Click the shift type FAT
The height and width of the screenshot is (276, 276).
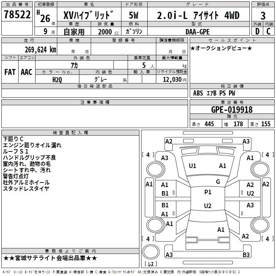(x=10, y=72)
